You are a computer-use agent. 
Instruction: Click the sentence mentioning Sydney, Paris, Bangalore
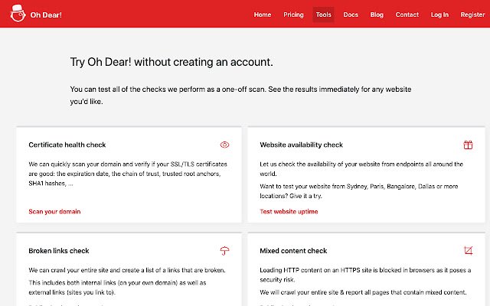coord(359,191)
